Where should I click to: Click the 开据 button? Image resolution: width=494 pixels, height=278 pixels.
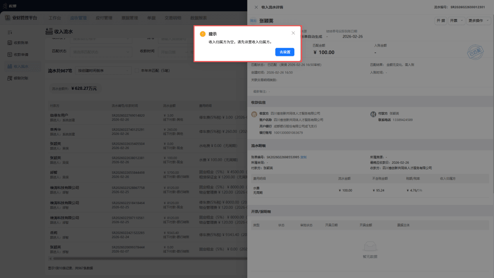coord(440,21)
